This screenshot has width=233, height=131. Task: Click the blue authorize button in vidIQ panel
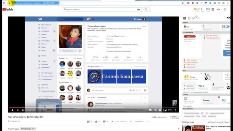point(227,53)
